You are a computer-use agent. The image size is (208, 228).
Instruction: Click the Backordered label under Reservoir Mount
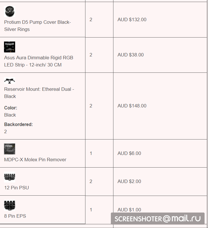(x=19, y=124)
